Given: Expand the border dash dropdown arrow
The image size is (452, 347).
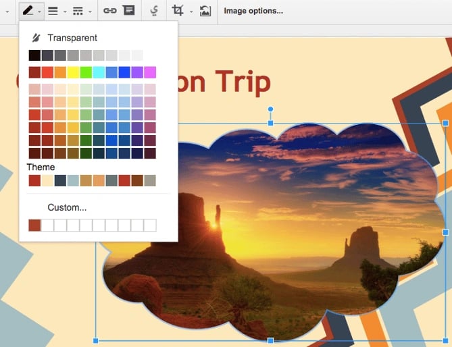Looking at the screenshot, I should tap(90, 11).
